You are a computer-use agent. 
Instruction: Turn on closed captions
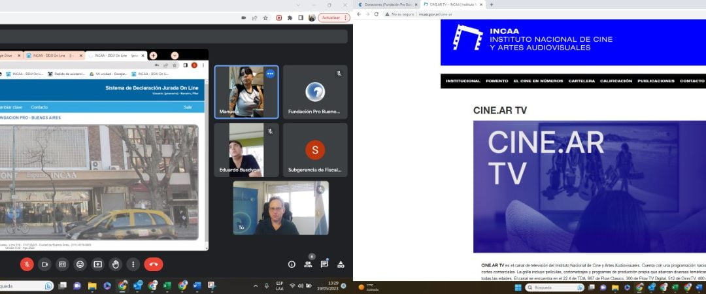pos(62,264)
